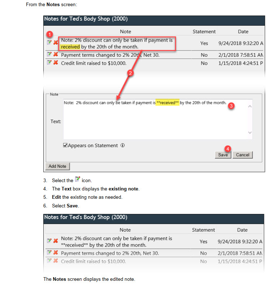Click info icon beside Appears on Statement
The image size is (278, 292).
123,146
